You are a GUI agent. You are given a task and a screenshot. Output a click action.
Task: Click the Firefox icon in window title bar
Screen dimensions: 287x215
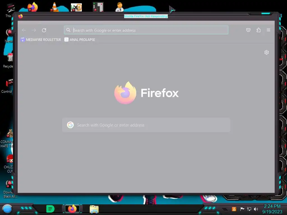click(x=20, y=16)
